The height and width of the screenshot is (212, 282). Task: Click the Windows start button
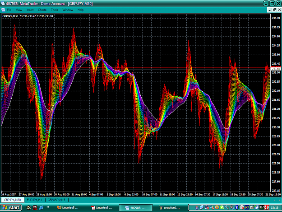(11, 207)
